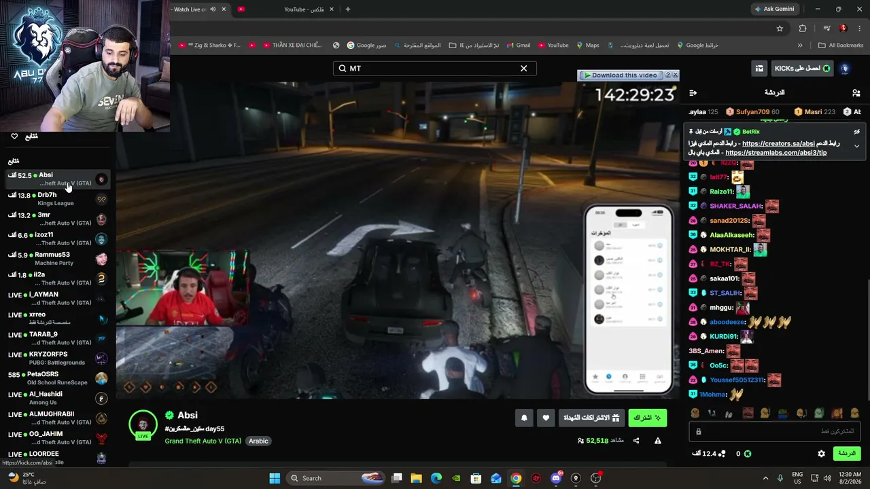This screenshot has height=489, width=870.
Task: Click the gift subscriptions button
Action: tap(592, 418)
